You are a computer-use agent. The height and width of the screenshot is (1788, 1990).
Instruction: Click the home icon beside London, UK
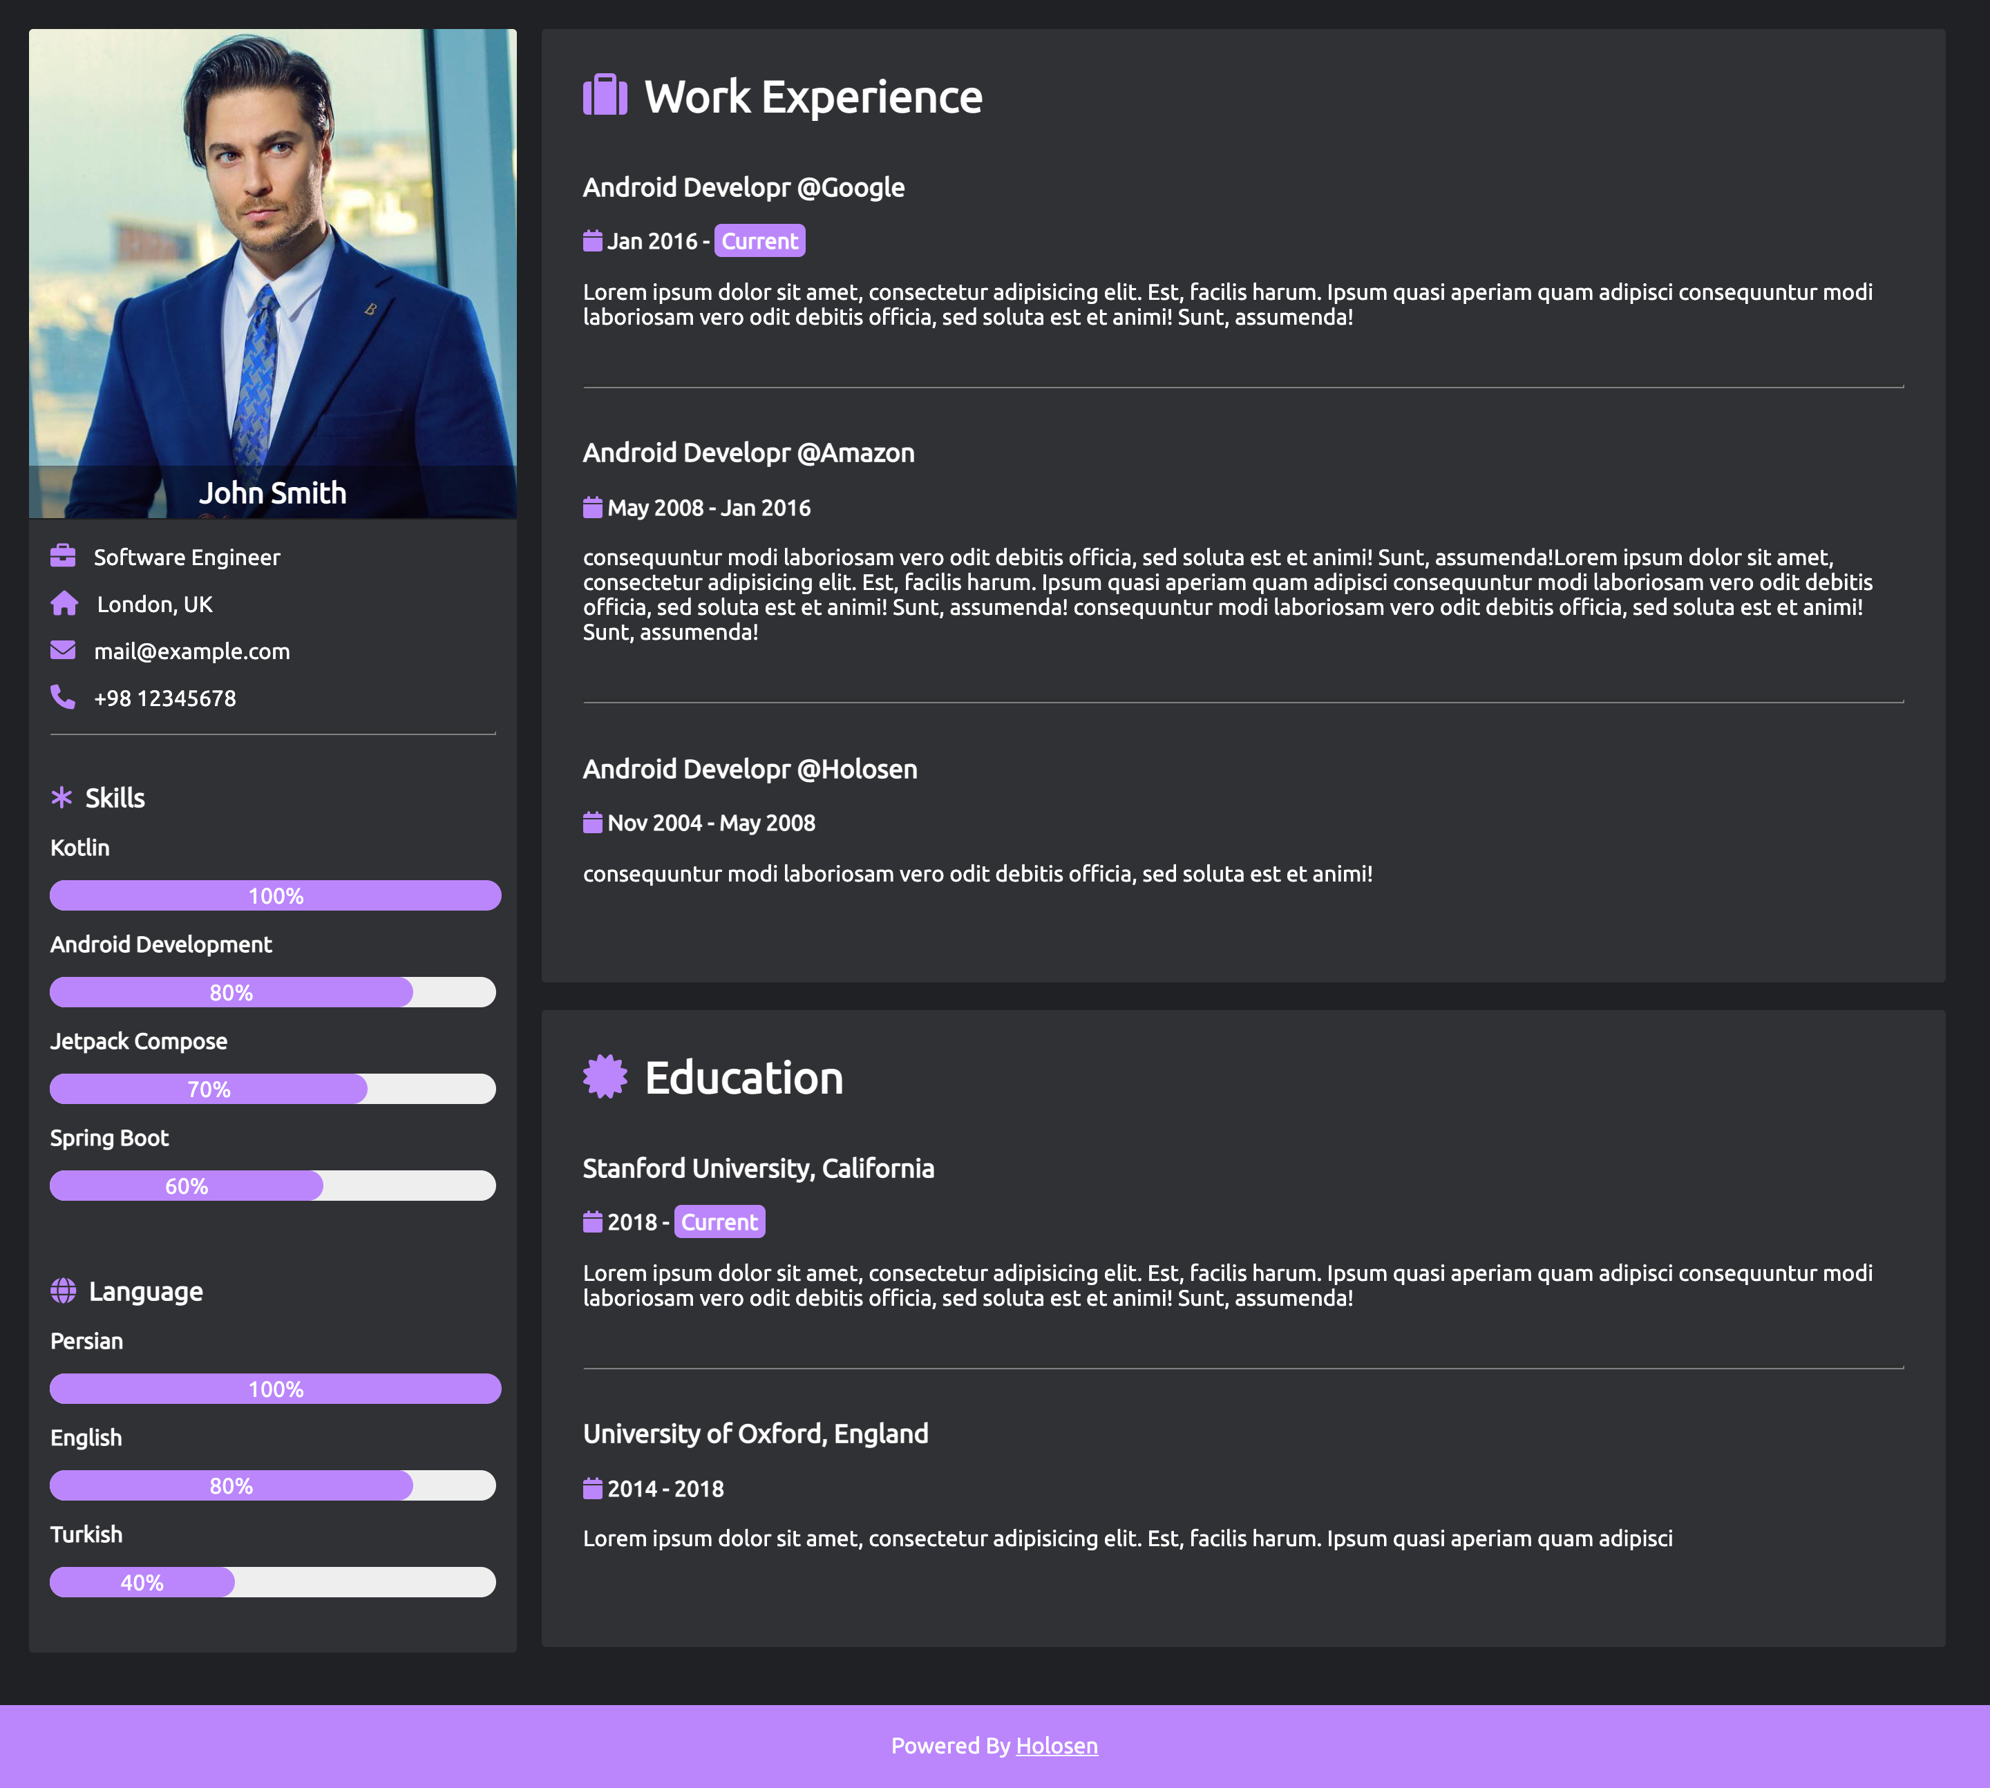click(x=64, y=603)
